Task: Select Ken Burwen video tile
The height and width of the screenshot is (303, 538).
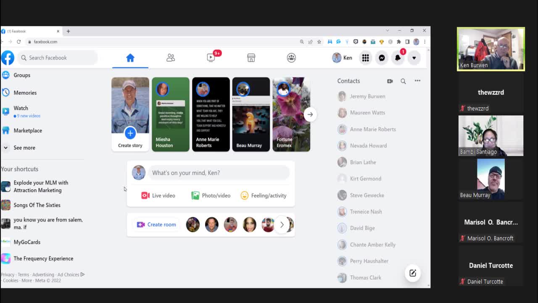Action: click(491, 49)
